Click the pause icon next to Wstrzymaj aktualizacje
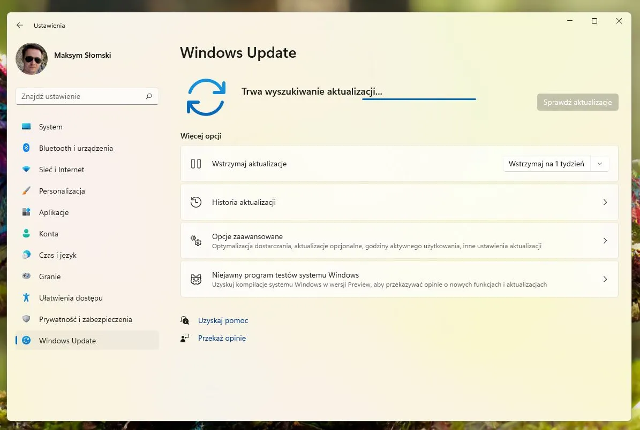Image resolution: width=640 pixels, height=430 pixels. tap(196, 164)
